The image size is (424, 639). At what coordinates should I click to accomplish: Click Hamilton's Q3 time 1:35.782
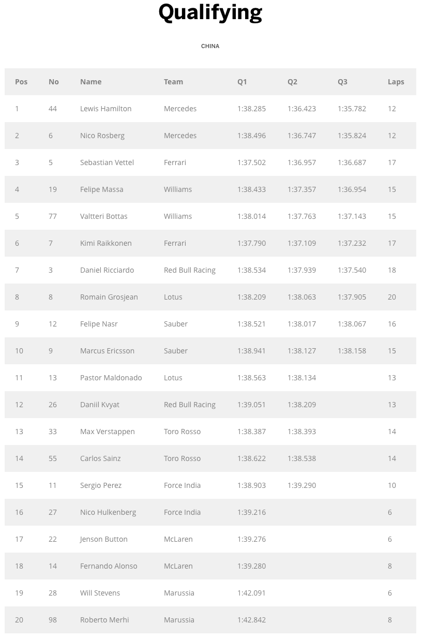click(352, 109)
